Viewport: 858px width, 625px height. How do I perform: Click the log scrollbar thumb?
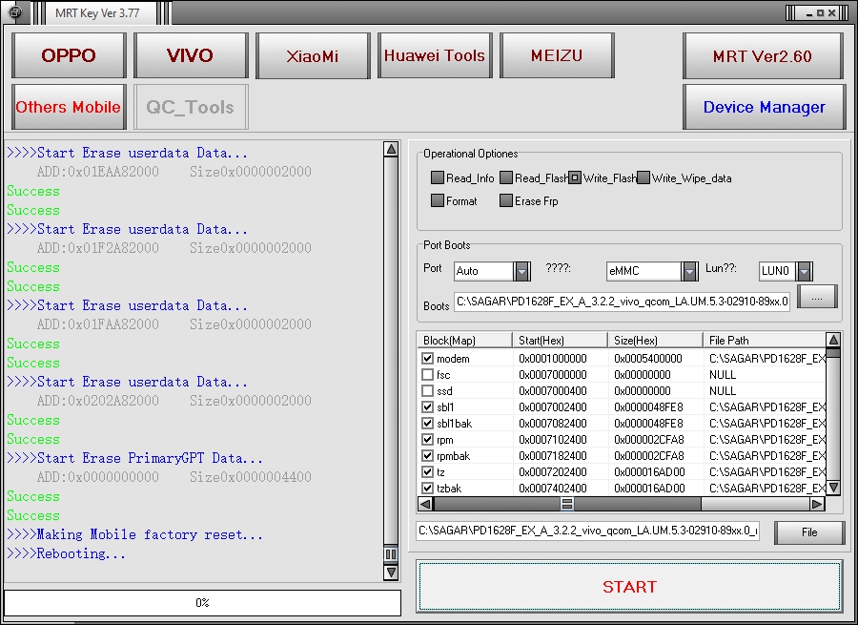pyautogui.click(x=391, y=553)
